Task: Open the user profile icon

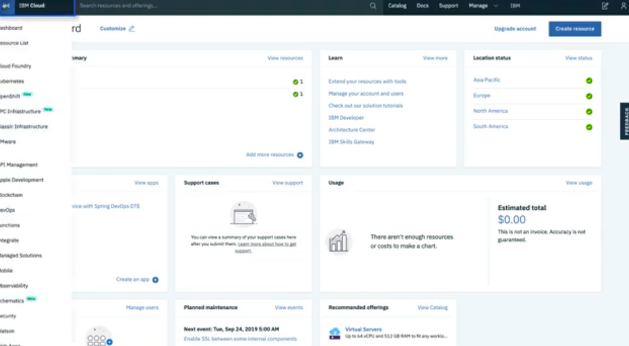Action: pos(624,6)
